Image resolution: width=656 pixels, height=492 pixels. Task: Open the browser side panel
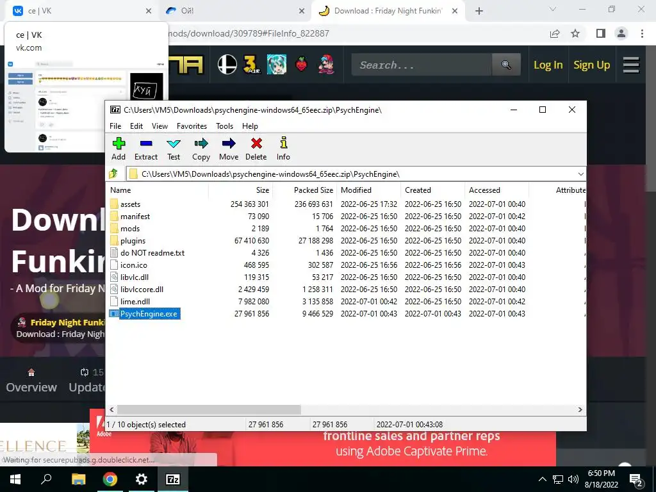click(x=601, y=33)
